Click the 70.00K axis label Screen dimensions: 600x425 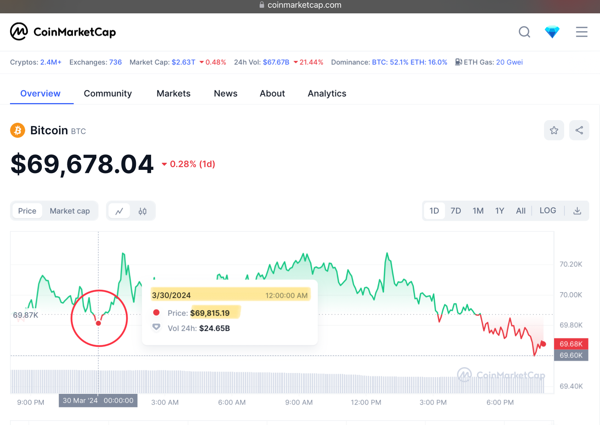(571, 295)
